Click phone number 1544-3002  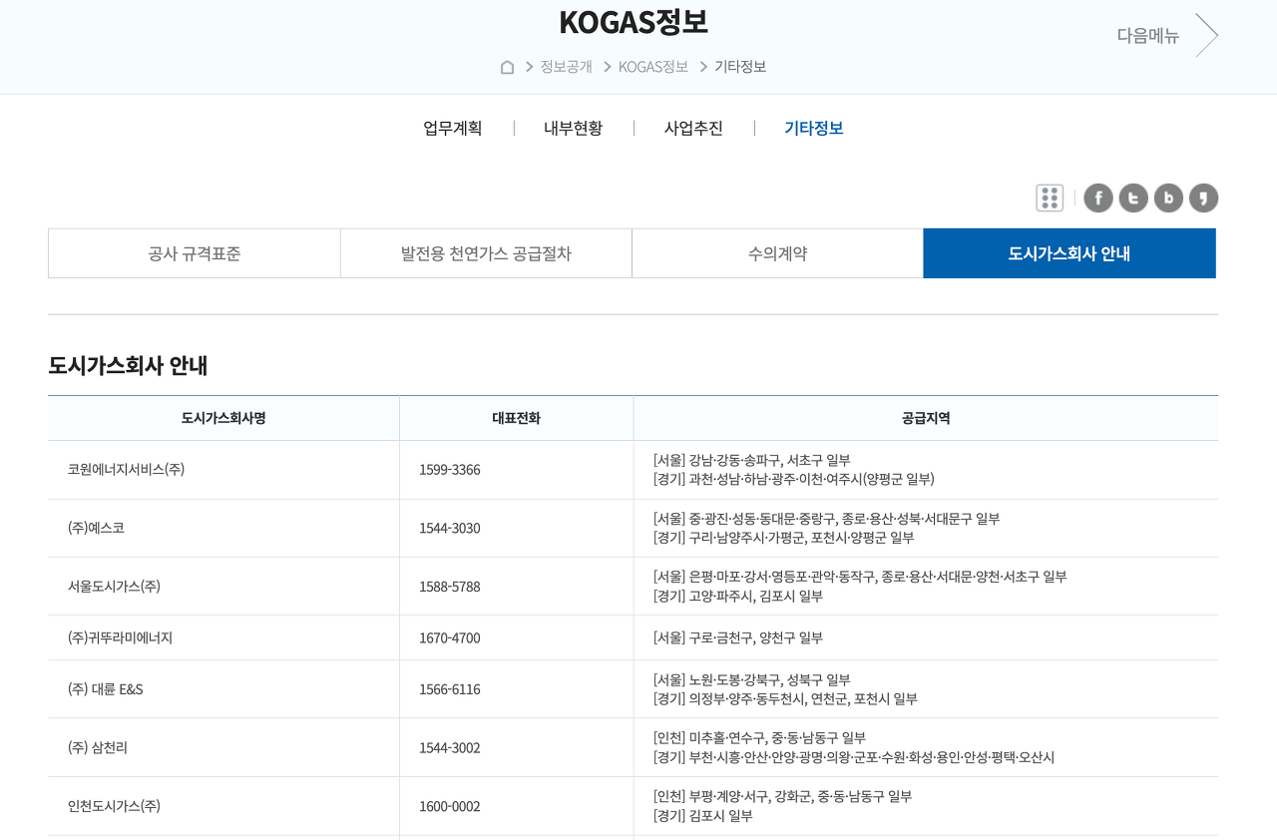[450, 747]
